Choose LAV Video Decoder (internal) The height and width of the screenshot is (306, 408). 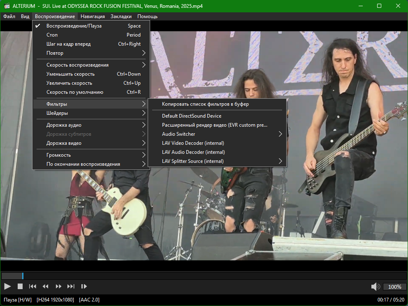[193, 143]
